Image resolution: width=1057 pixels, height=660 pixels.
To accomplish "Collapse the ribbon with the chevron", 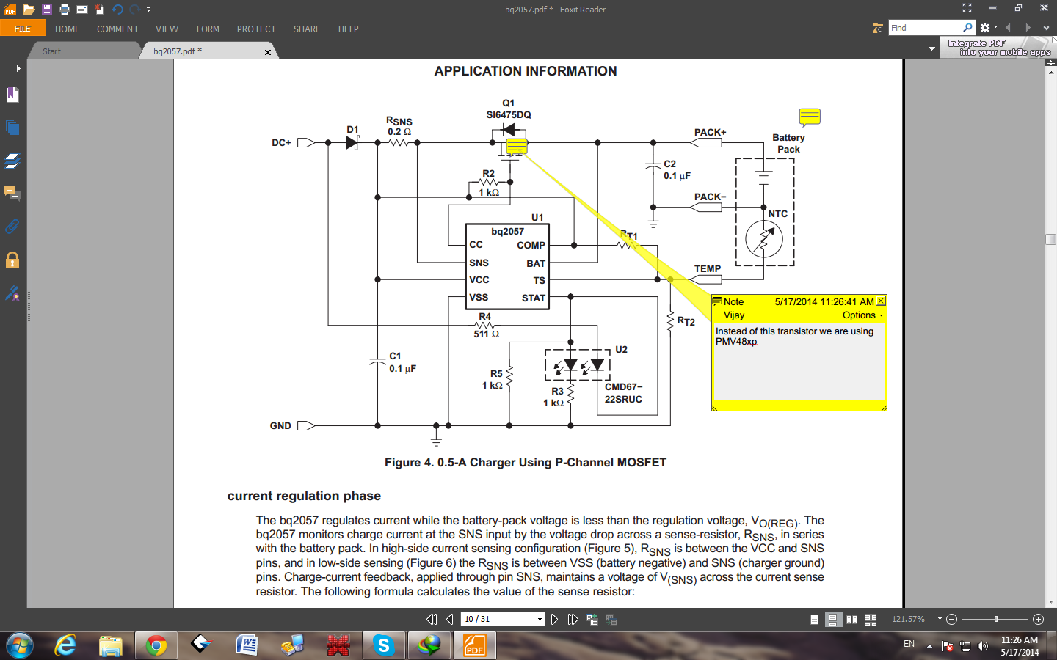I will (x=1046, y=28).
